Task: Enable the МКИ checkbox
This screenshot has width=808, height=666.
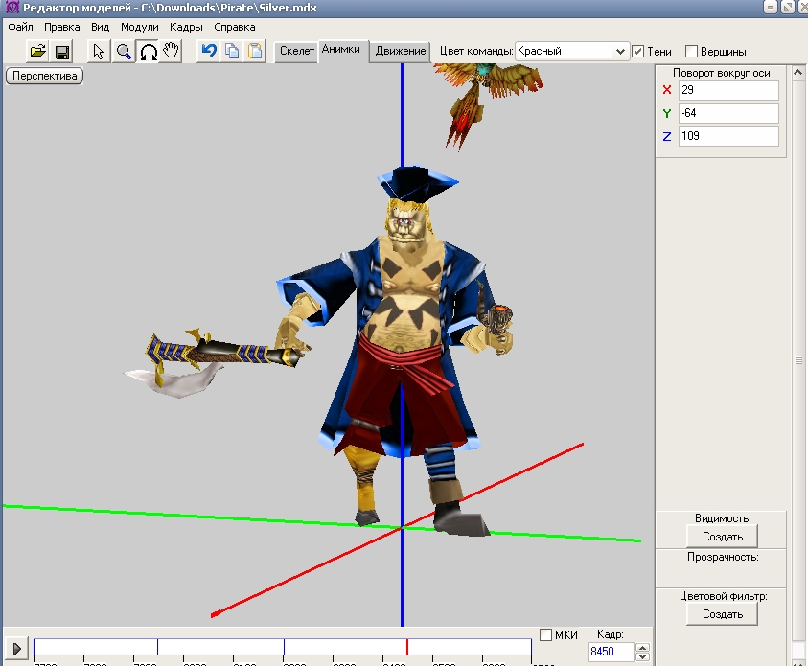Action: click(545, 634)
